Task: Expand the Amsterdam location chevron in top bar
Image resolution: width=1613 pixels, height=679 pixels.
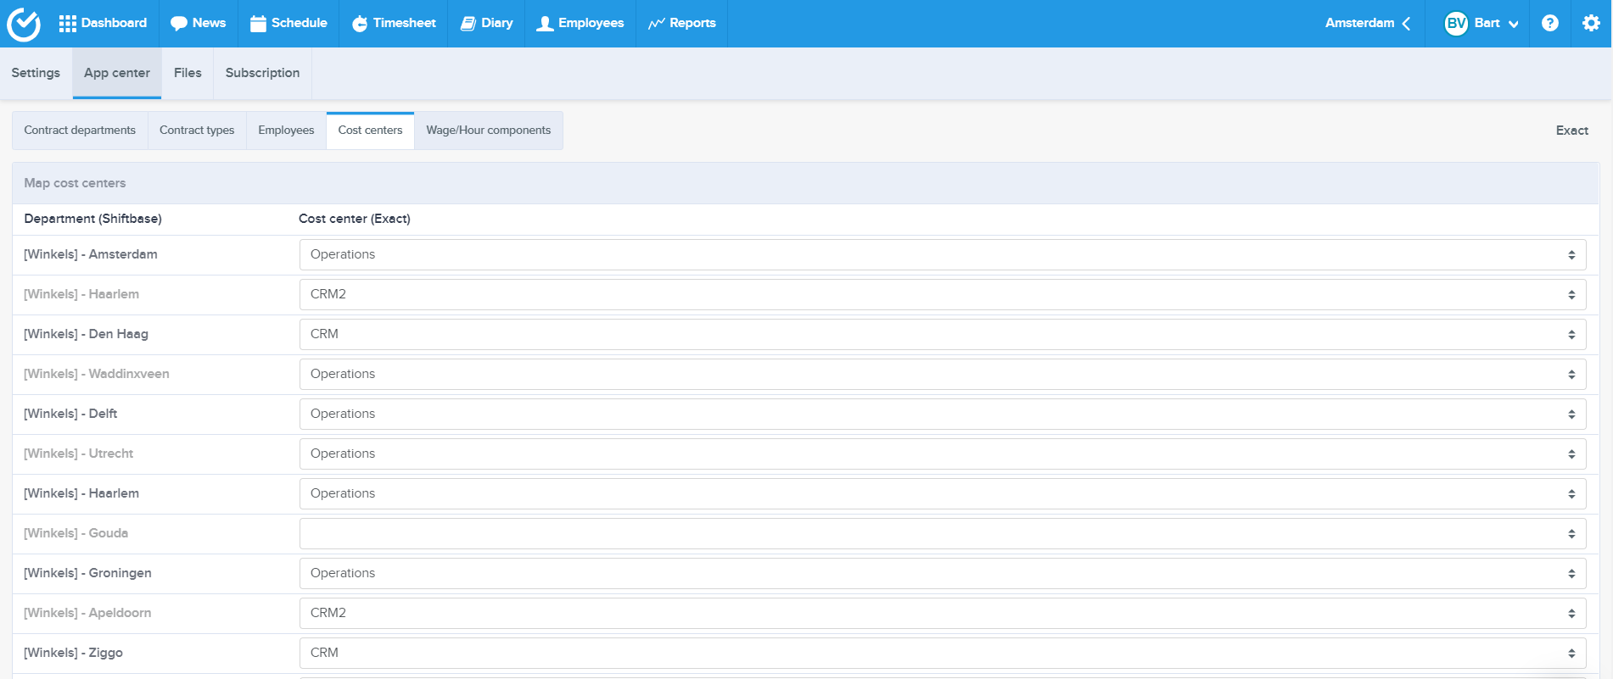Action: coord(1406,24)
